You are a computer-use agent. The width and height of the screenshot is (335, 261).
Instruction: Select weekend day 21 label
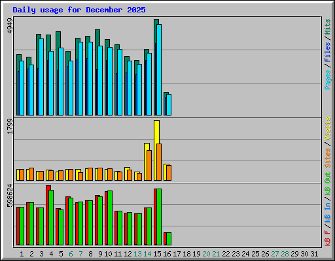(x=216, y=254)
